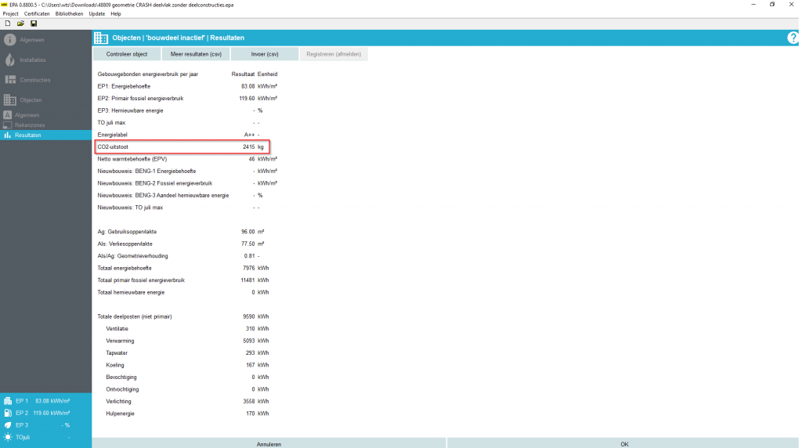Click Ag: Gebruiksoppervlakte value 96.00

(248, 232)
